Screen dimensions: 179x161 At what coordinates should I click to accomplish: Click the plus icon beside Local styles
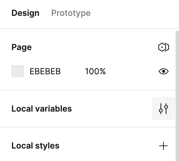[x=163, y=146]
